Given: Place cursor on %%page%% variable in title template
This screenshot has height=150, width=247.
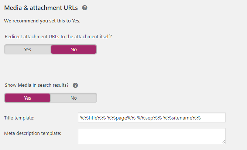Looking at the screenshot, I should (x=121, y=118).
